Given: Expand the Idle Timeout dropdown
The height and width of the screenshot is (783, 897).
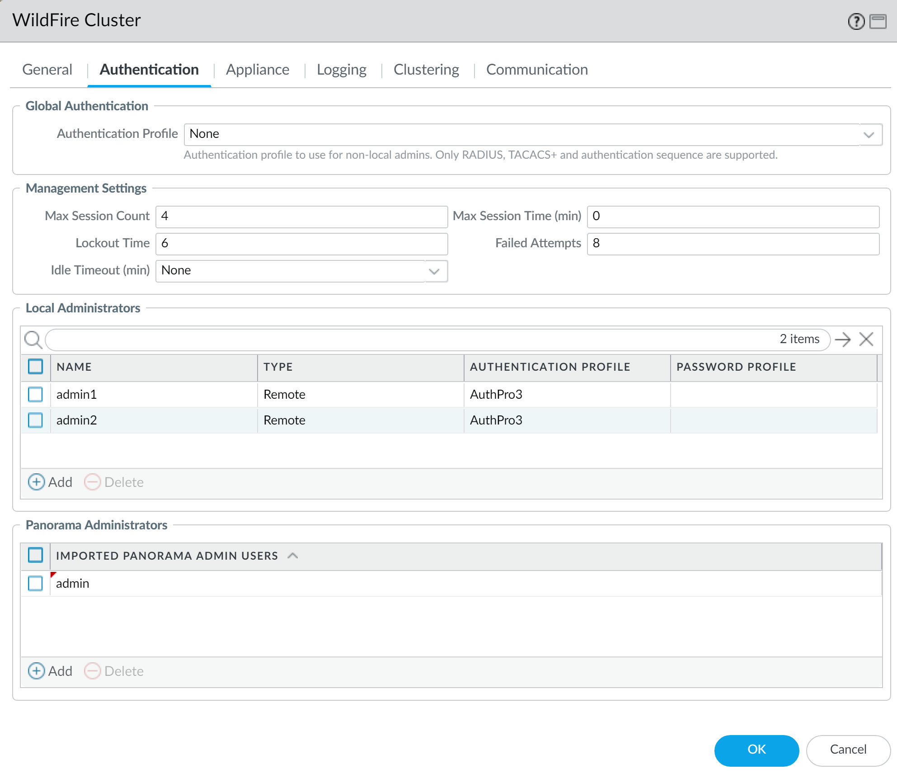Looking at the screenshot, I should [434, 271].
